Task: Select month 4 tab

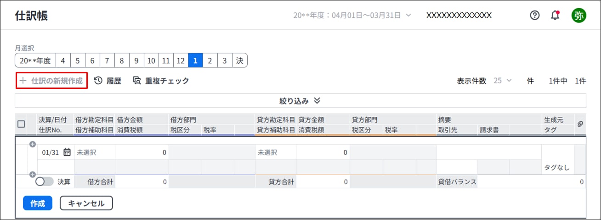Action: pos(63,60)
